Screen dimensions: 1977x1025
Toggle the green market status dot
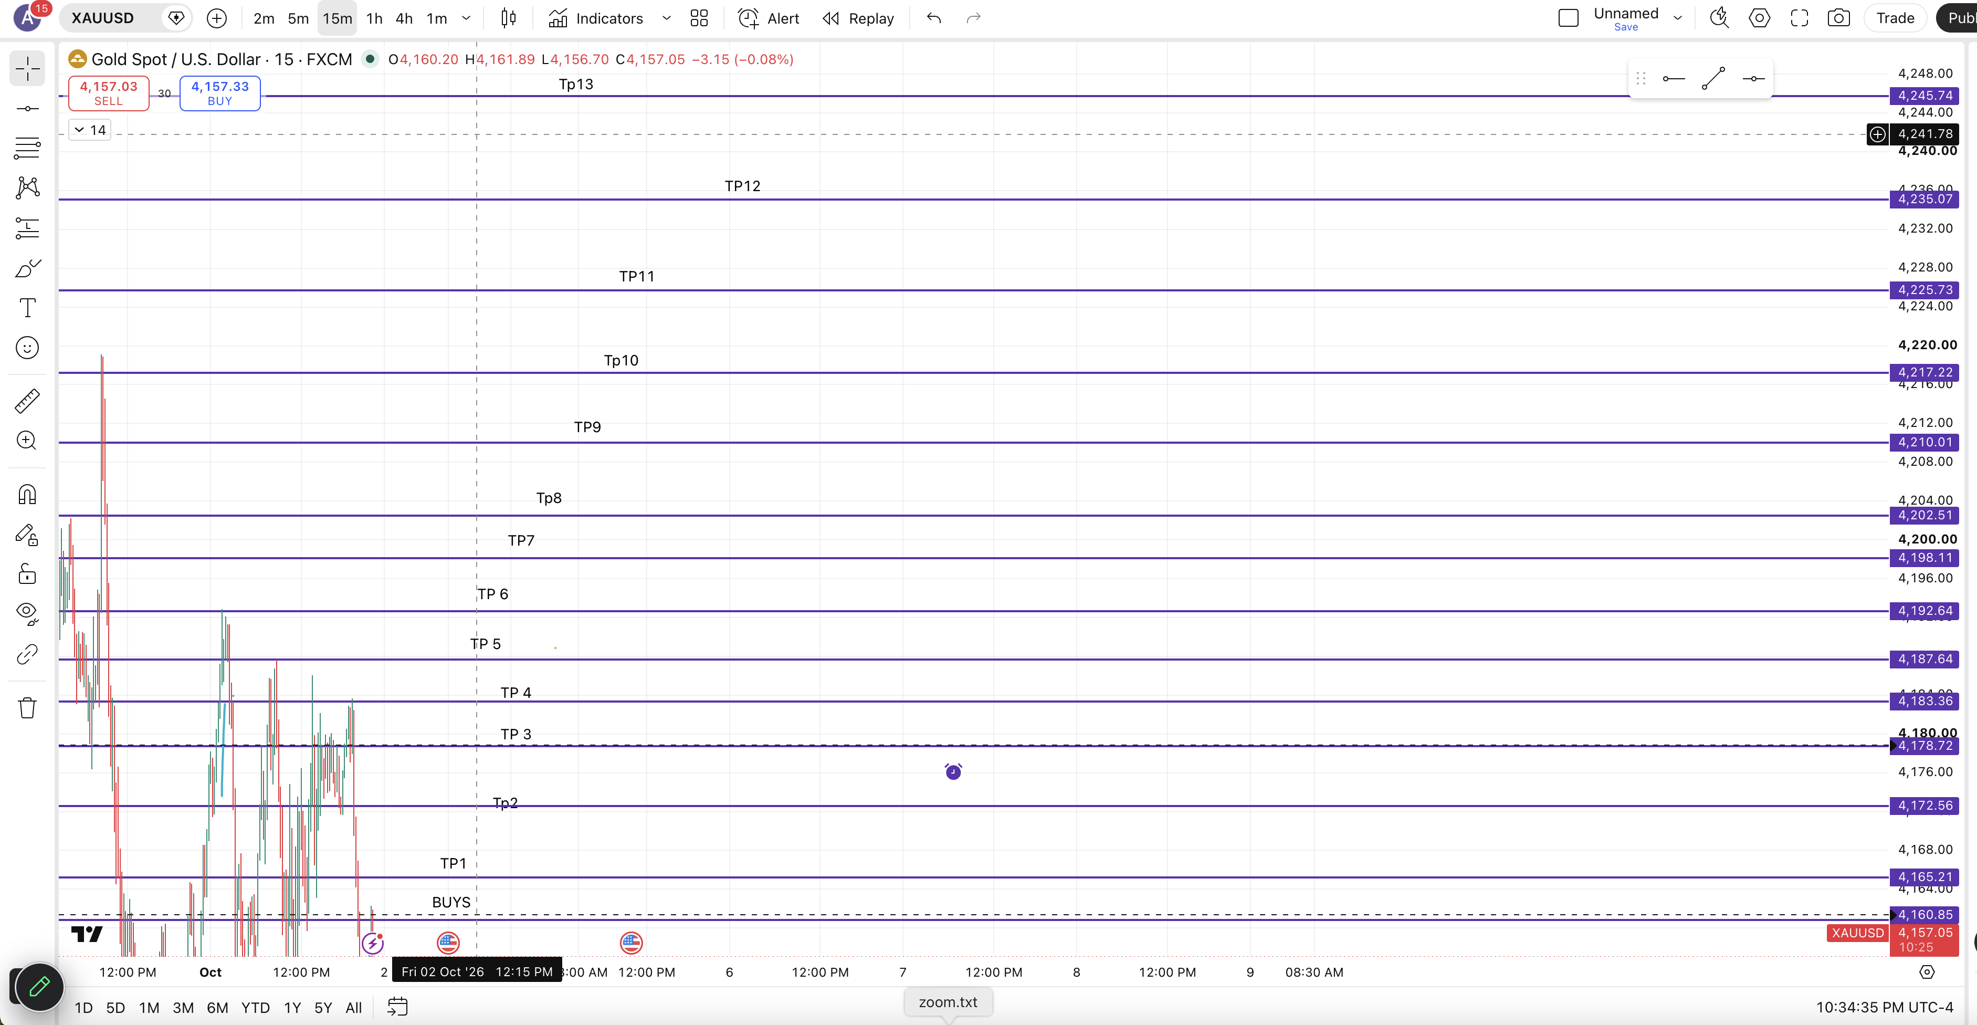click(370, 59)
